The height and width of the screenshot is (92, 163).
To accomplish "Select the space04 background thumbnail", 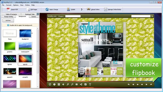I will click(x=10, y=71).
